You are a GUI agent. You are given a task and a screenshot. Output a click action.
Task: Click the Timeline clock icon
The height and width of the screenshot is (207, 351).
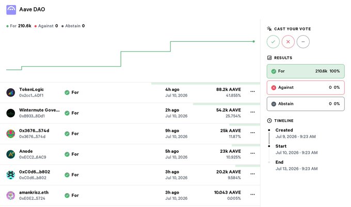(x=269, y=121)
